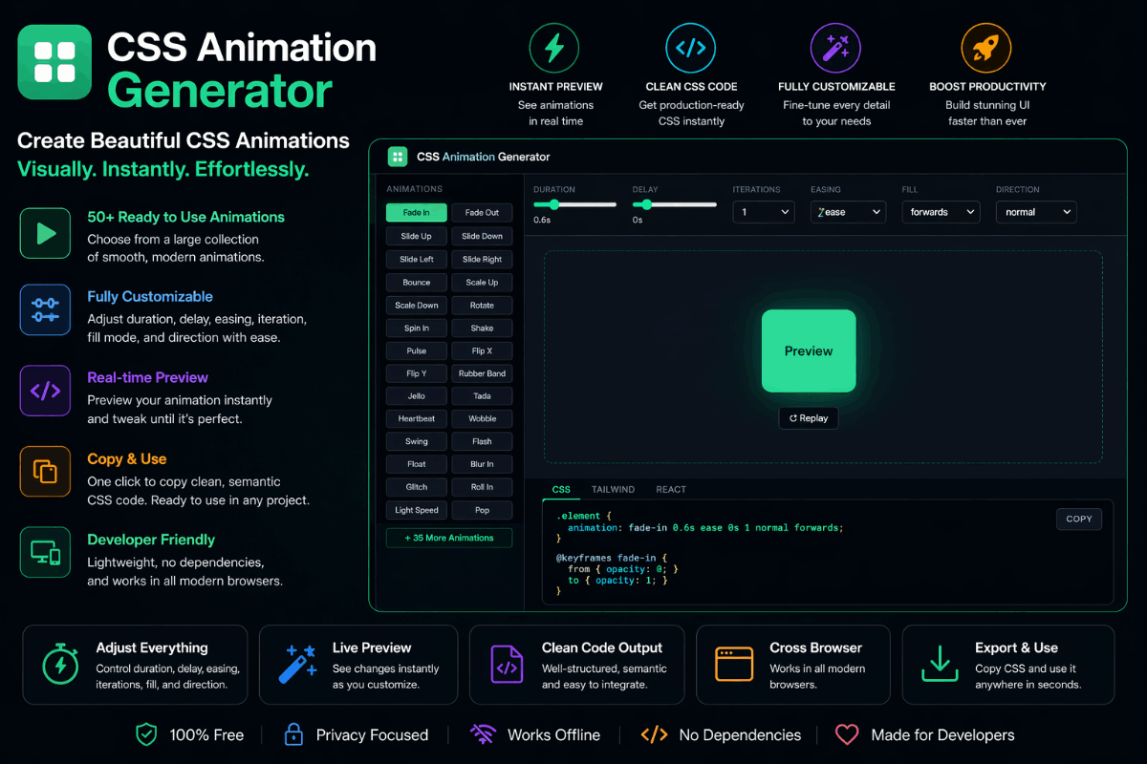Open the Easing dropdown showing ease
Image resolution: width=1147 pixels, height=764 pixels.
pos(849,212)
